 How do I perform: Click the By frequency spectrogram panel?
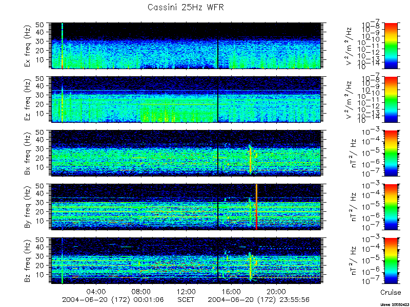tap(186, 207)
